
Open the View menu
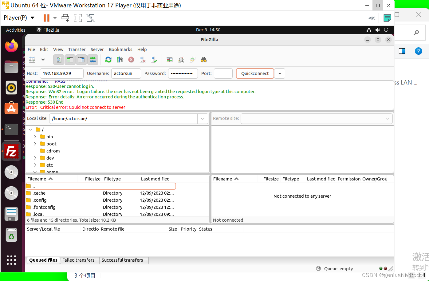[58, 49]
